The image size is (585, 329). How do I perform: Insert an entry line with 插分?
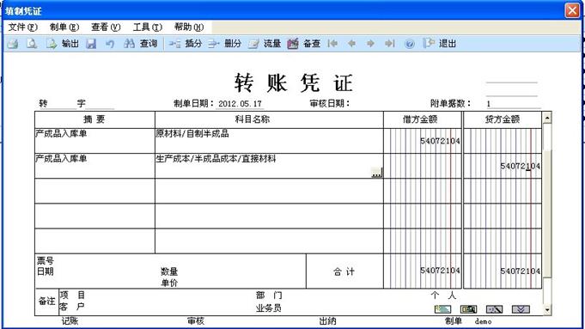pos(185,44)
